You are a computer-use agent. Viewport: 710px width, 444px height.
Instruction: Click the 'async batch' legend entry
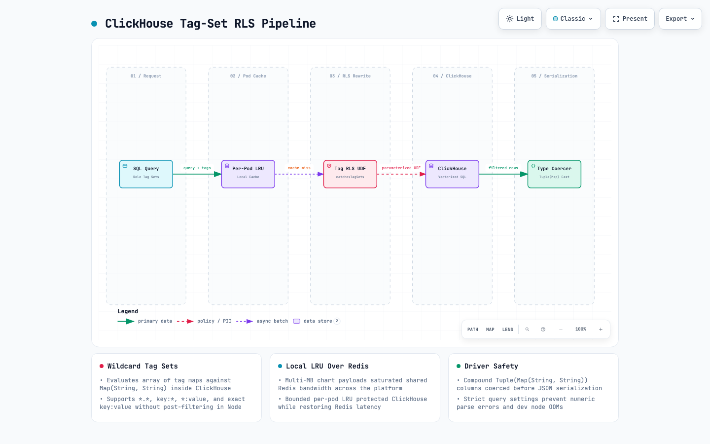coord(272,321)
